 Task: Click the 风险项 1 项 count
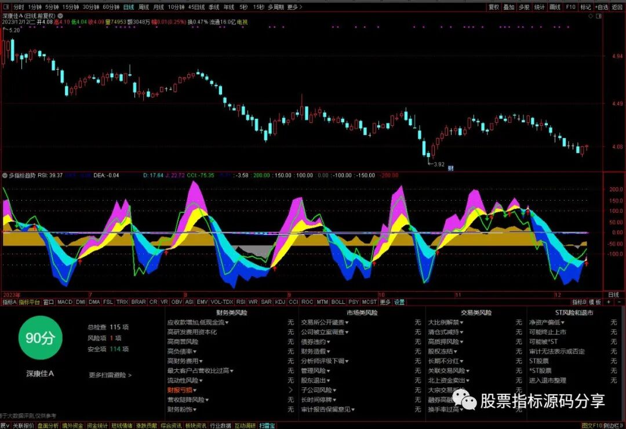(x=104, y=338)
